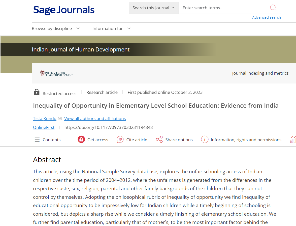Click View all authors and affiliations
Viewport: 296px width, 226px height.
95,119
